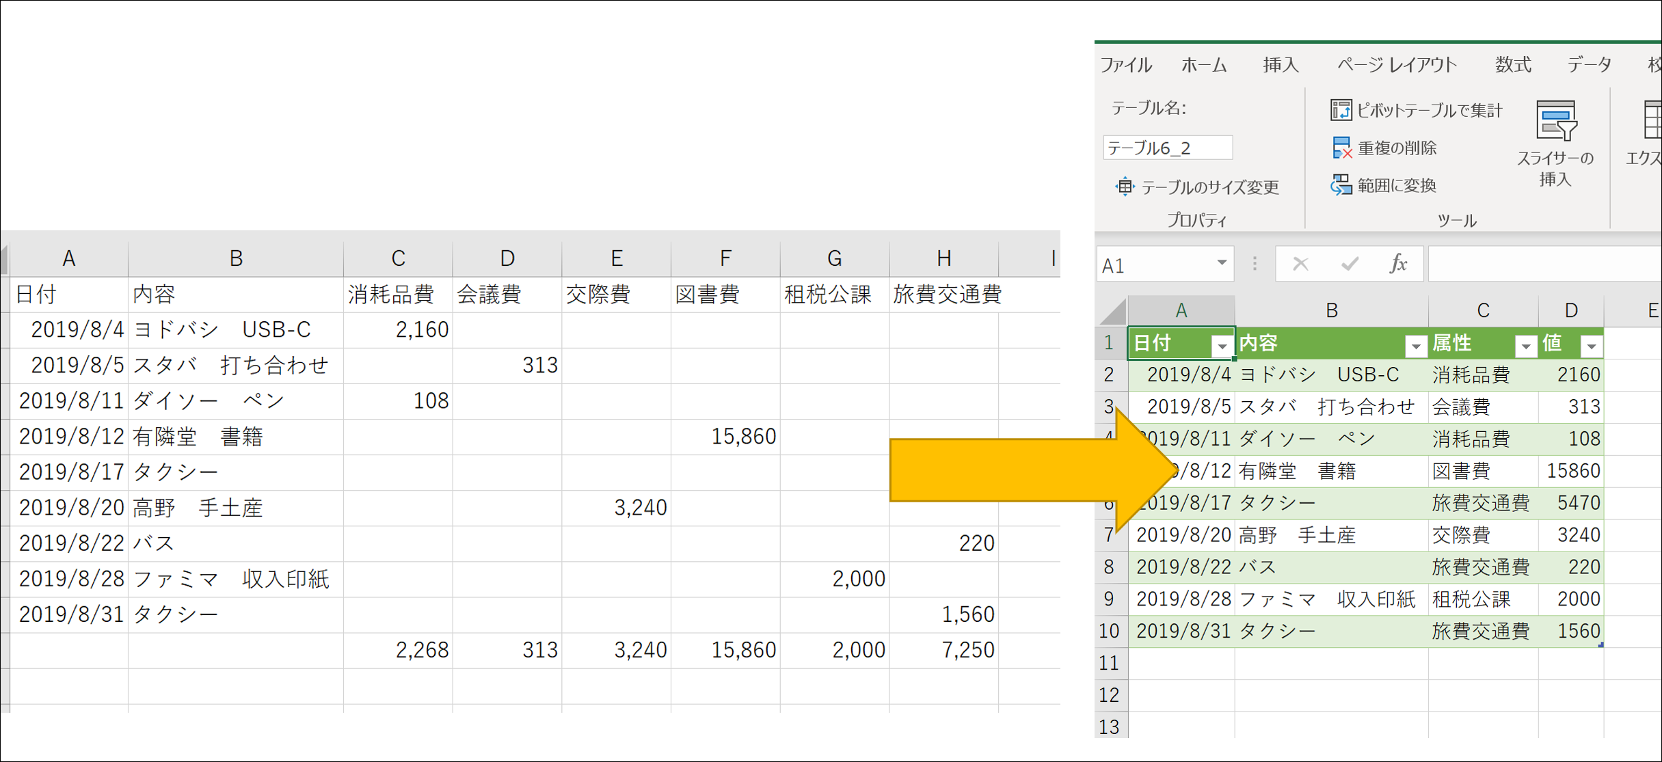The image size is (1662, 762).
Task: Click ピボットテーブルで集計 button
Action: click(1416, 110)
